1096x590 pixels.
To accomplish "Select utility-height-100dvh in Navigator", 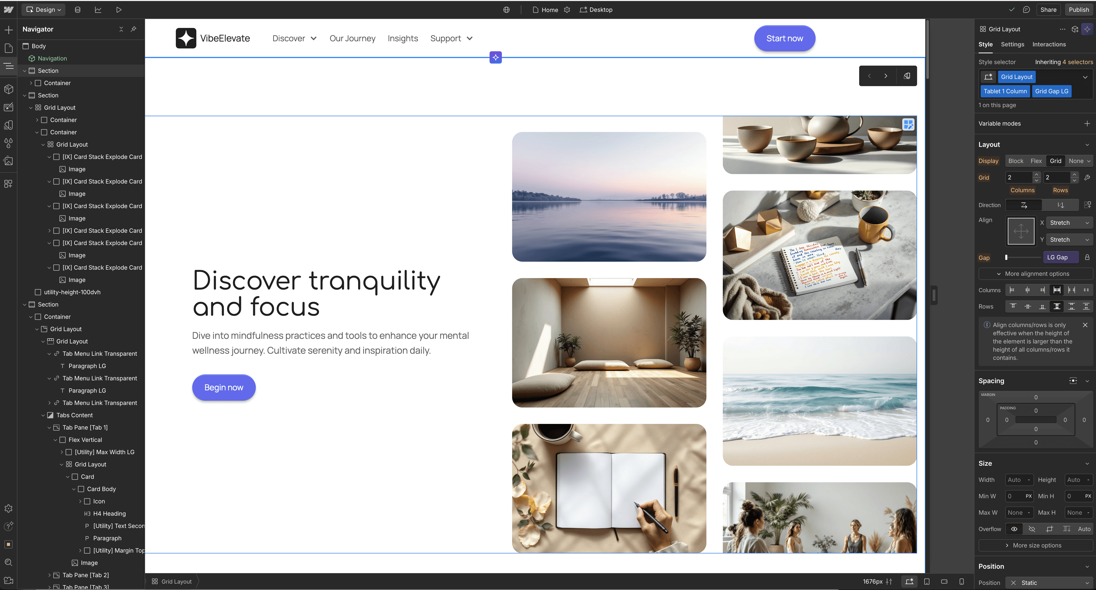I will pyautogui.click(x=72, y=292).
